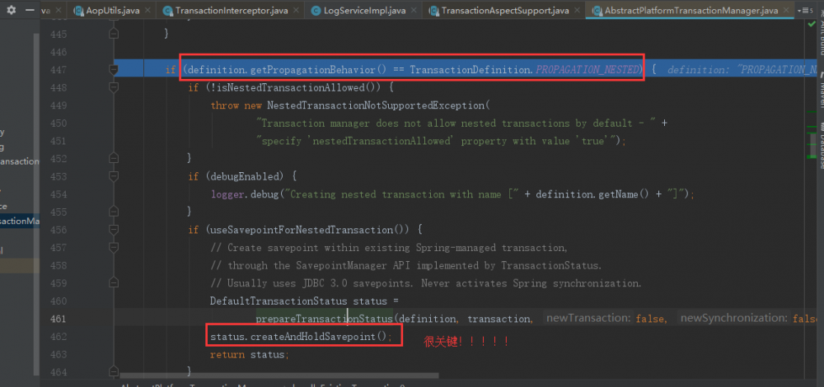This screenshot has width=824, height=387.
Task: Toggle the fold end marker at line 452
Action: [x=113, y=158]
